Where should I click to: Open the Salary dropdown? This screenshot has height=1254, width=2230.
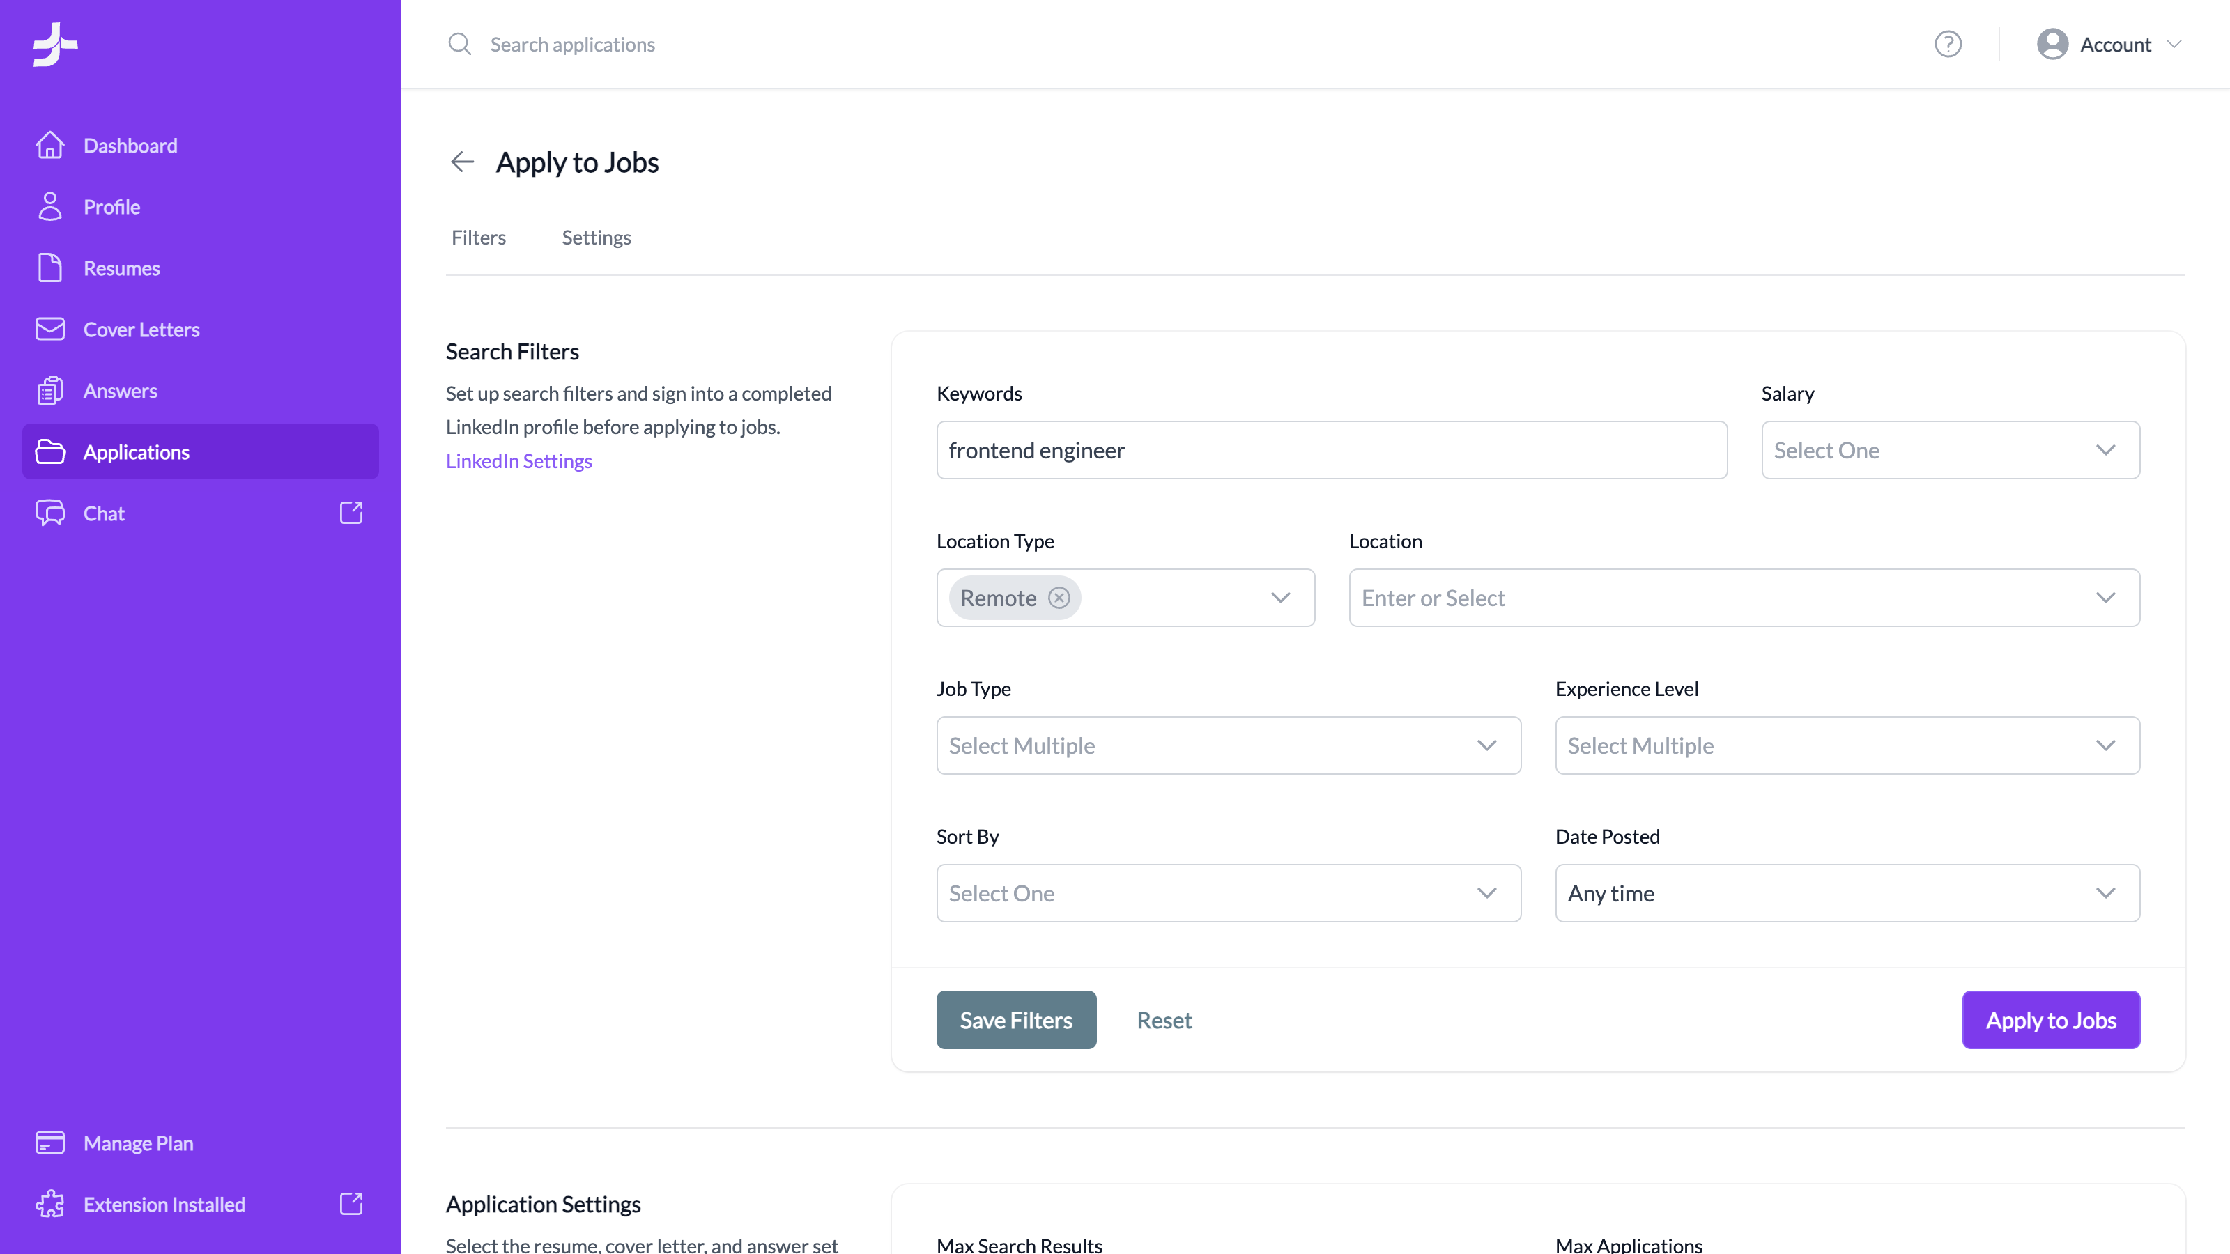pyautogui.click(x=1951, y=450)
